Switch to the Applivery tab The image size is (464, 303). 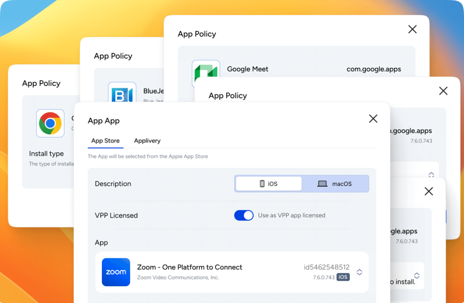click(147, 141)
